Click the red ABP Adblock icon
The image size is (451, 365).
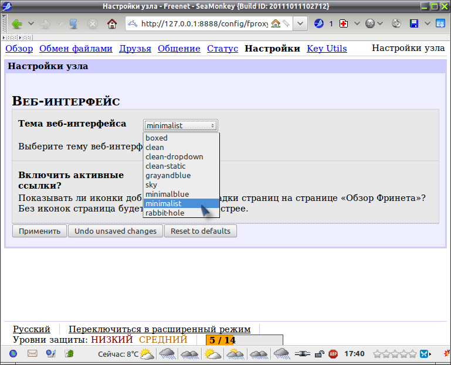[333, 354]
